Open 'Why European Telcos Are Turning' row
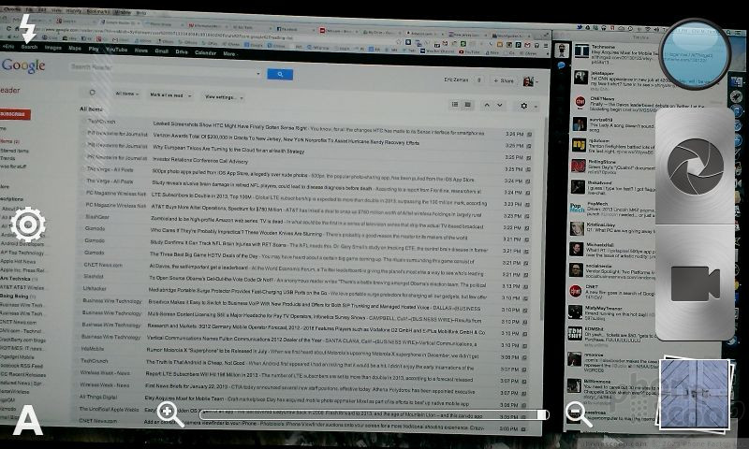Screen dimensions: 749x449 pos(307,150)
